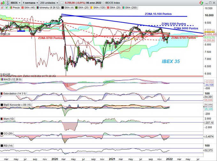Click the -44,109 MACD value tag
The width and height of the screenshot is (217, 161).
click(209, 85)
